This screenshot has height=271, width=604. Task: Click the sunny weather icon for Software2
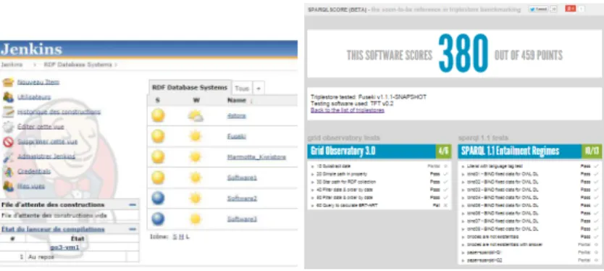(x=196, y=198)
